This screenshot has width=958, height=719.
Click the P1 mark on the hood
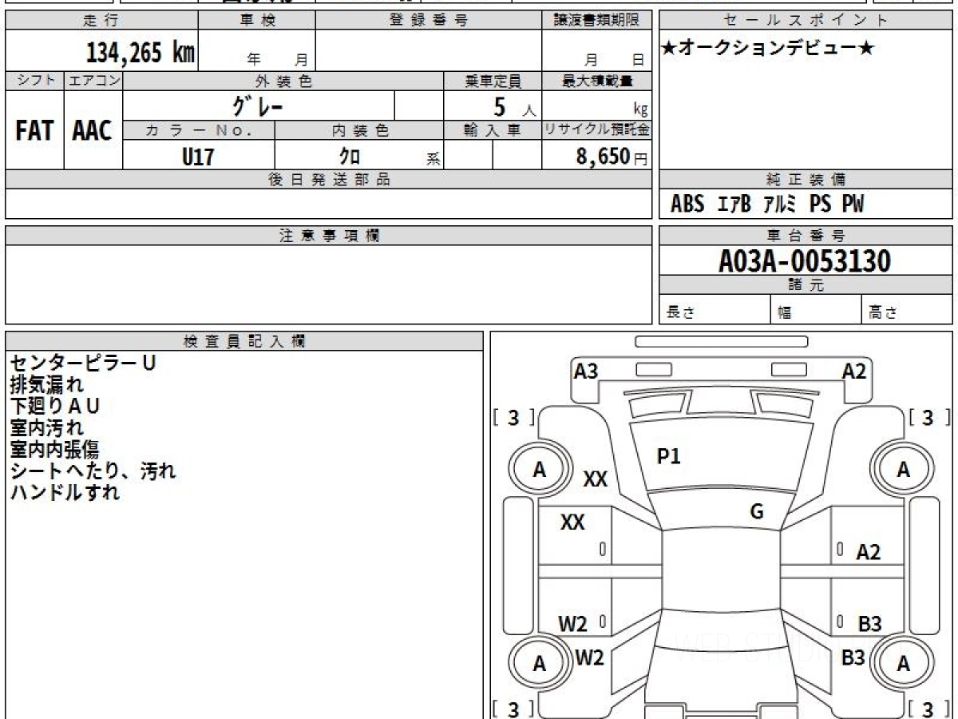[668, 456]
